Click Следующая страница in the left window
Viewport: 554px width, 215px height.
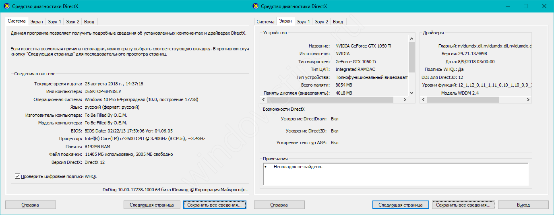151,205
